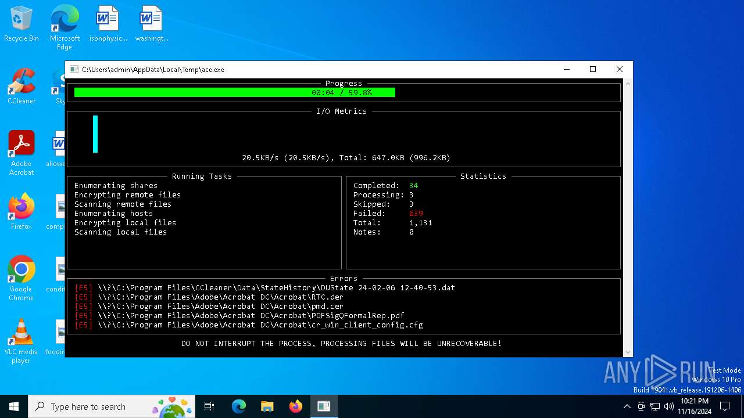Click the Total count 1,131
The image size is (744, 418).
click(420, 222)
